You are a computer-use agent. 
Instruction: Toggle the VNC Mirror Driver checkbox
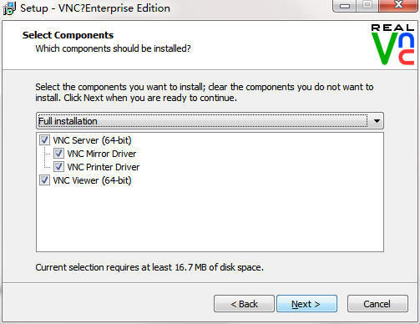coord(58,154)
